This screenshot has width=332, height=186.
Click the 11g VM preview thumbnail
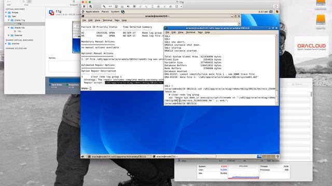point(76,37)
